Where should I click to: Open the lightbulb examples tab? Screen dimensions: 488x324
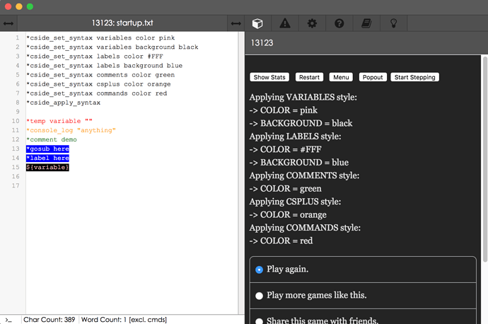(x=394, y=23)
